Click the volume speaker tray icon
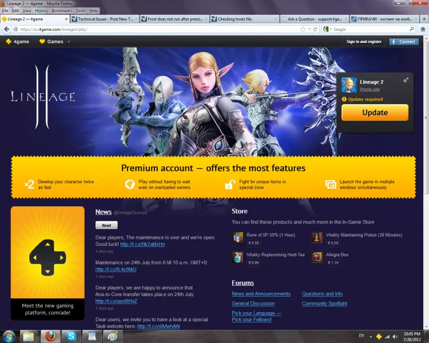 tap(395, 337)
